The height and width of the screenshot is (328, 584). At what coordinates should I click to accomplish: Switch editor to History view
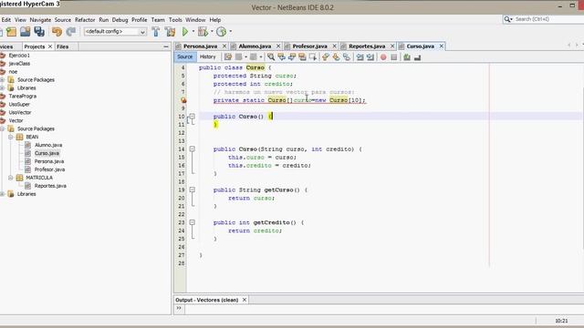pyautogui.click(x=208, y=56)
